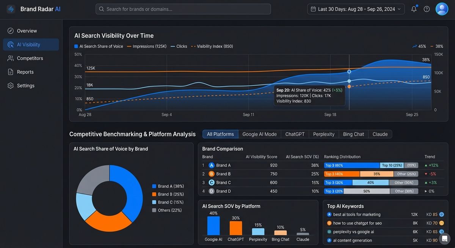455x248 pixels.
Task: Switch to the Perplexity platform tab
Action: pos(323,134)
